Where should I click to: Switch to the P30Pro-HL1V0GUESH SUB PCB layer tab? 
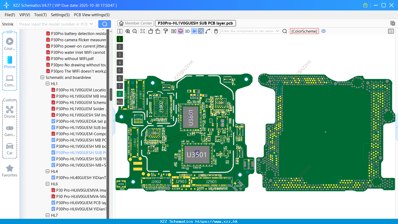195,23
